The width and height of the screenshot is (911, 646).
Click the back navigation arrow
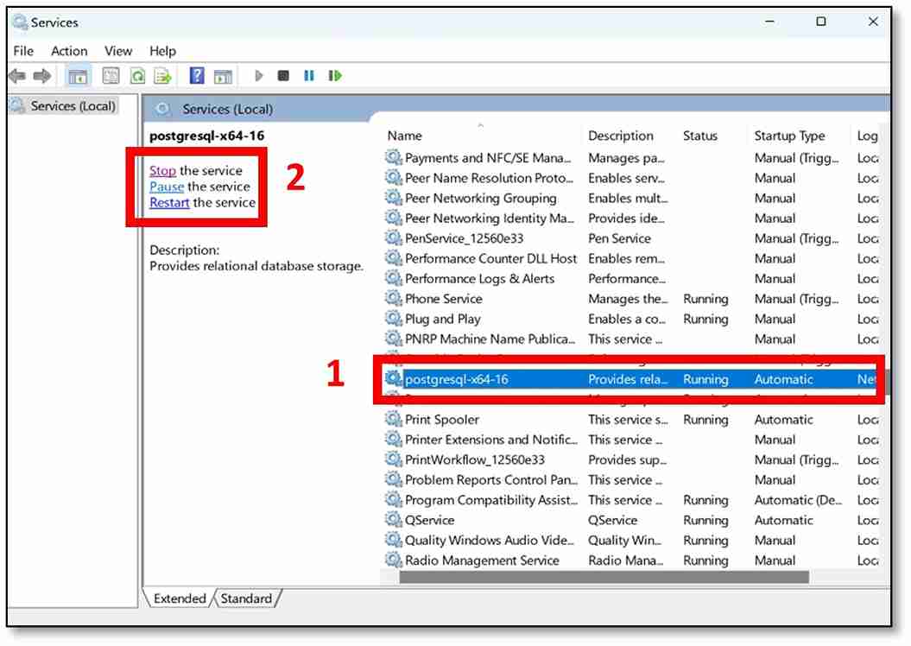17,76
